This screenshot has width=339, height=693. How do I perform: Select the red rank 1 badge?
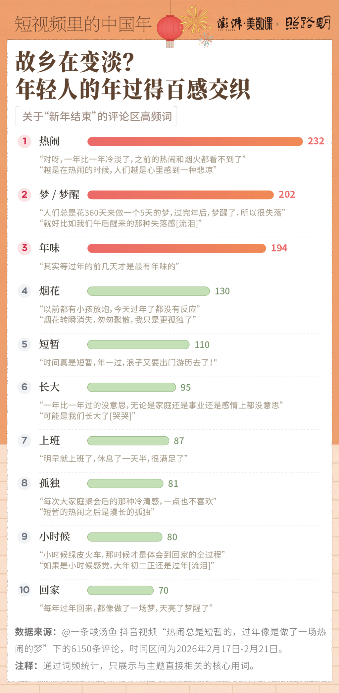point(24,141)
